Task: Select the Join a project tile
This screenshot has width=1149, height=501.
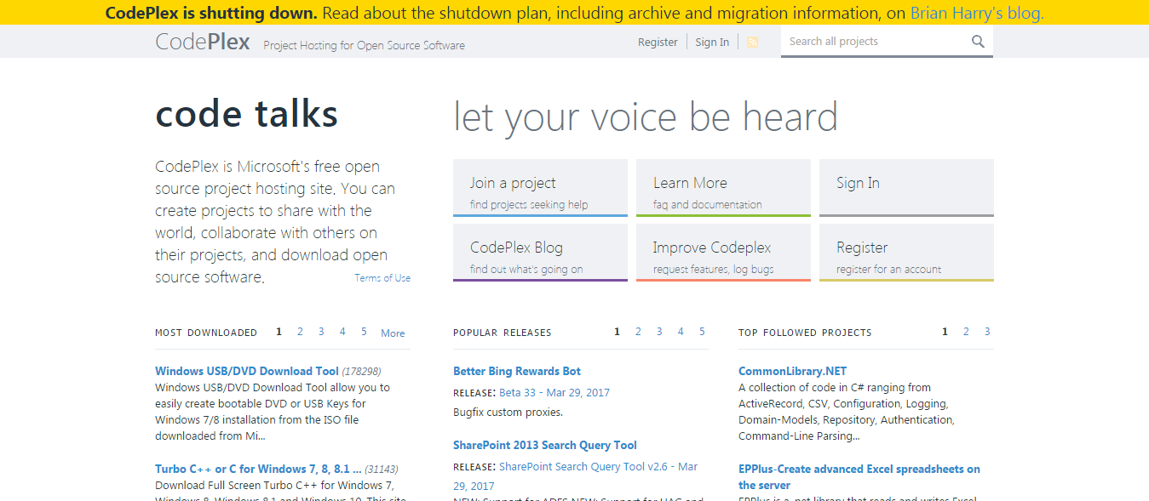Action: coord(540,188)
